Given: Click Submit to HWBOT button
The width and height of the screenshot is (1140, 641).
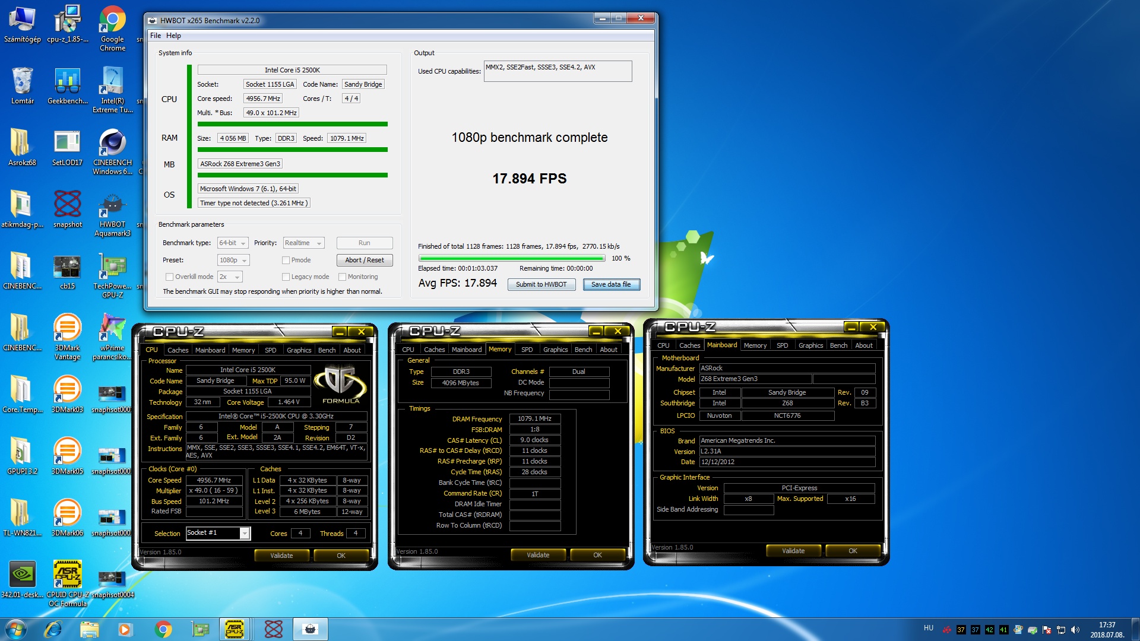Looking at the screenshot, I should point(541,284).
